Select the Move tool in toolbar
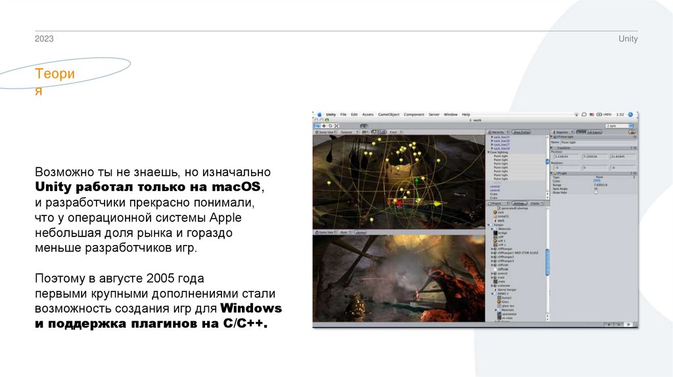The height and width of the screenshot is (377, 673). [x=324, y=125]
